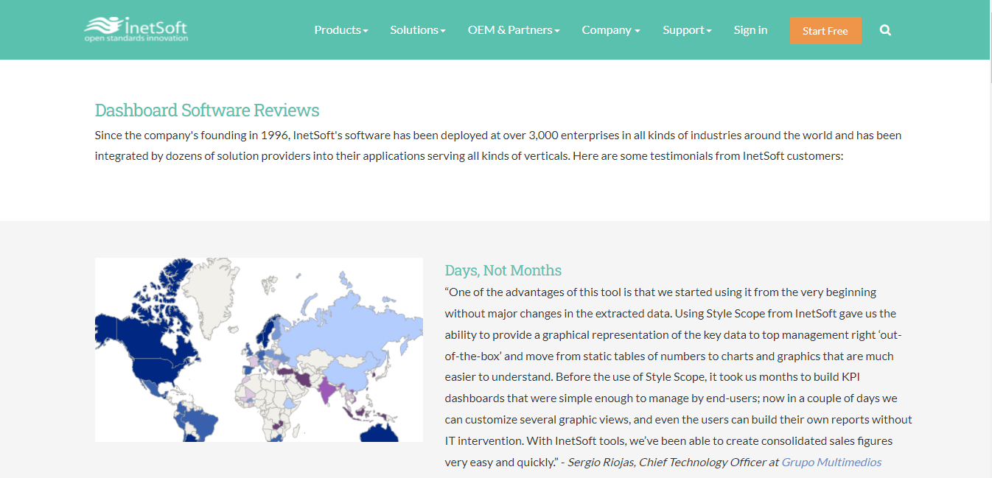
Task: Go to the Sign in page
Action: point(750,30)
